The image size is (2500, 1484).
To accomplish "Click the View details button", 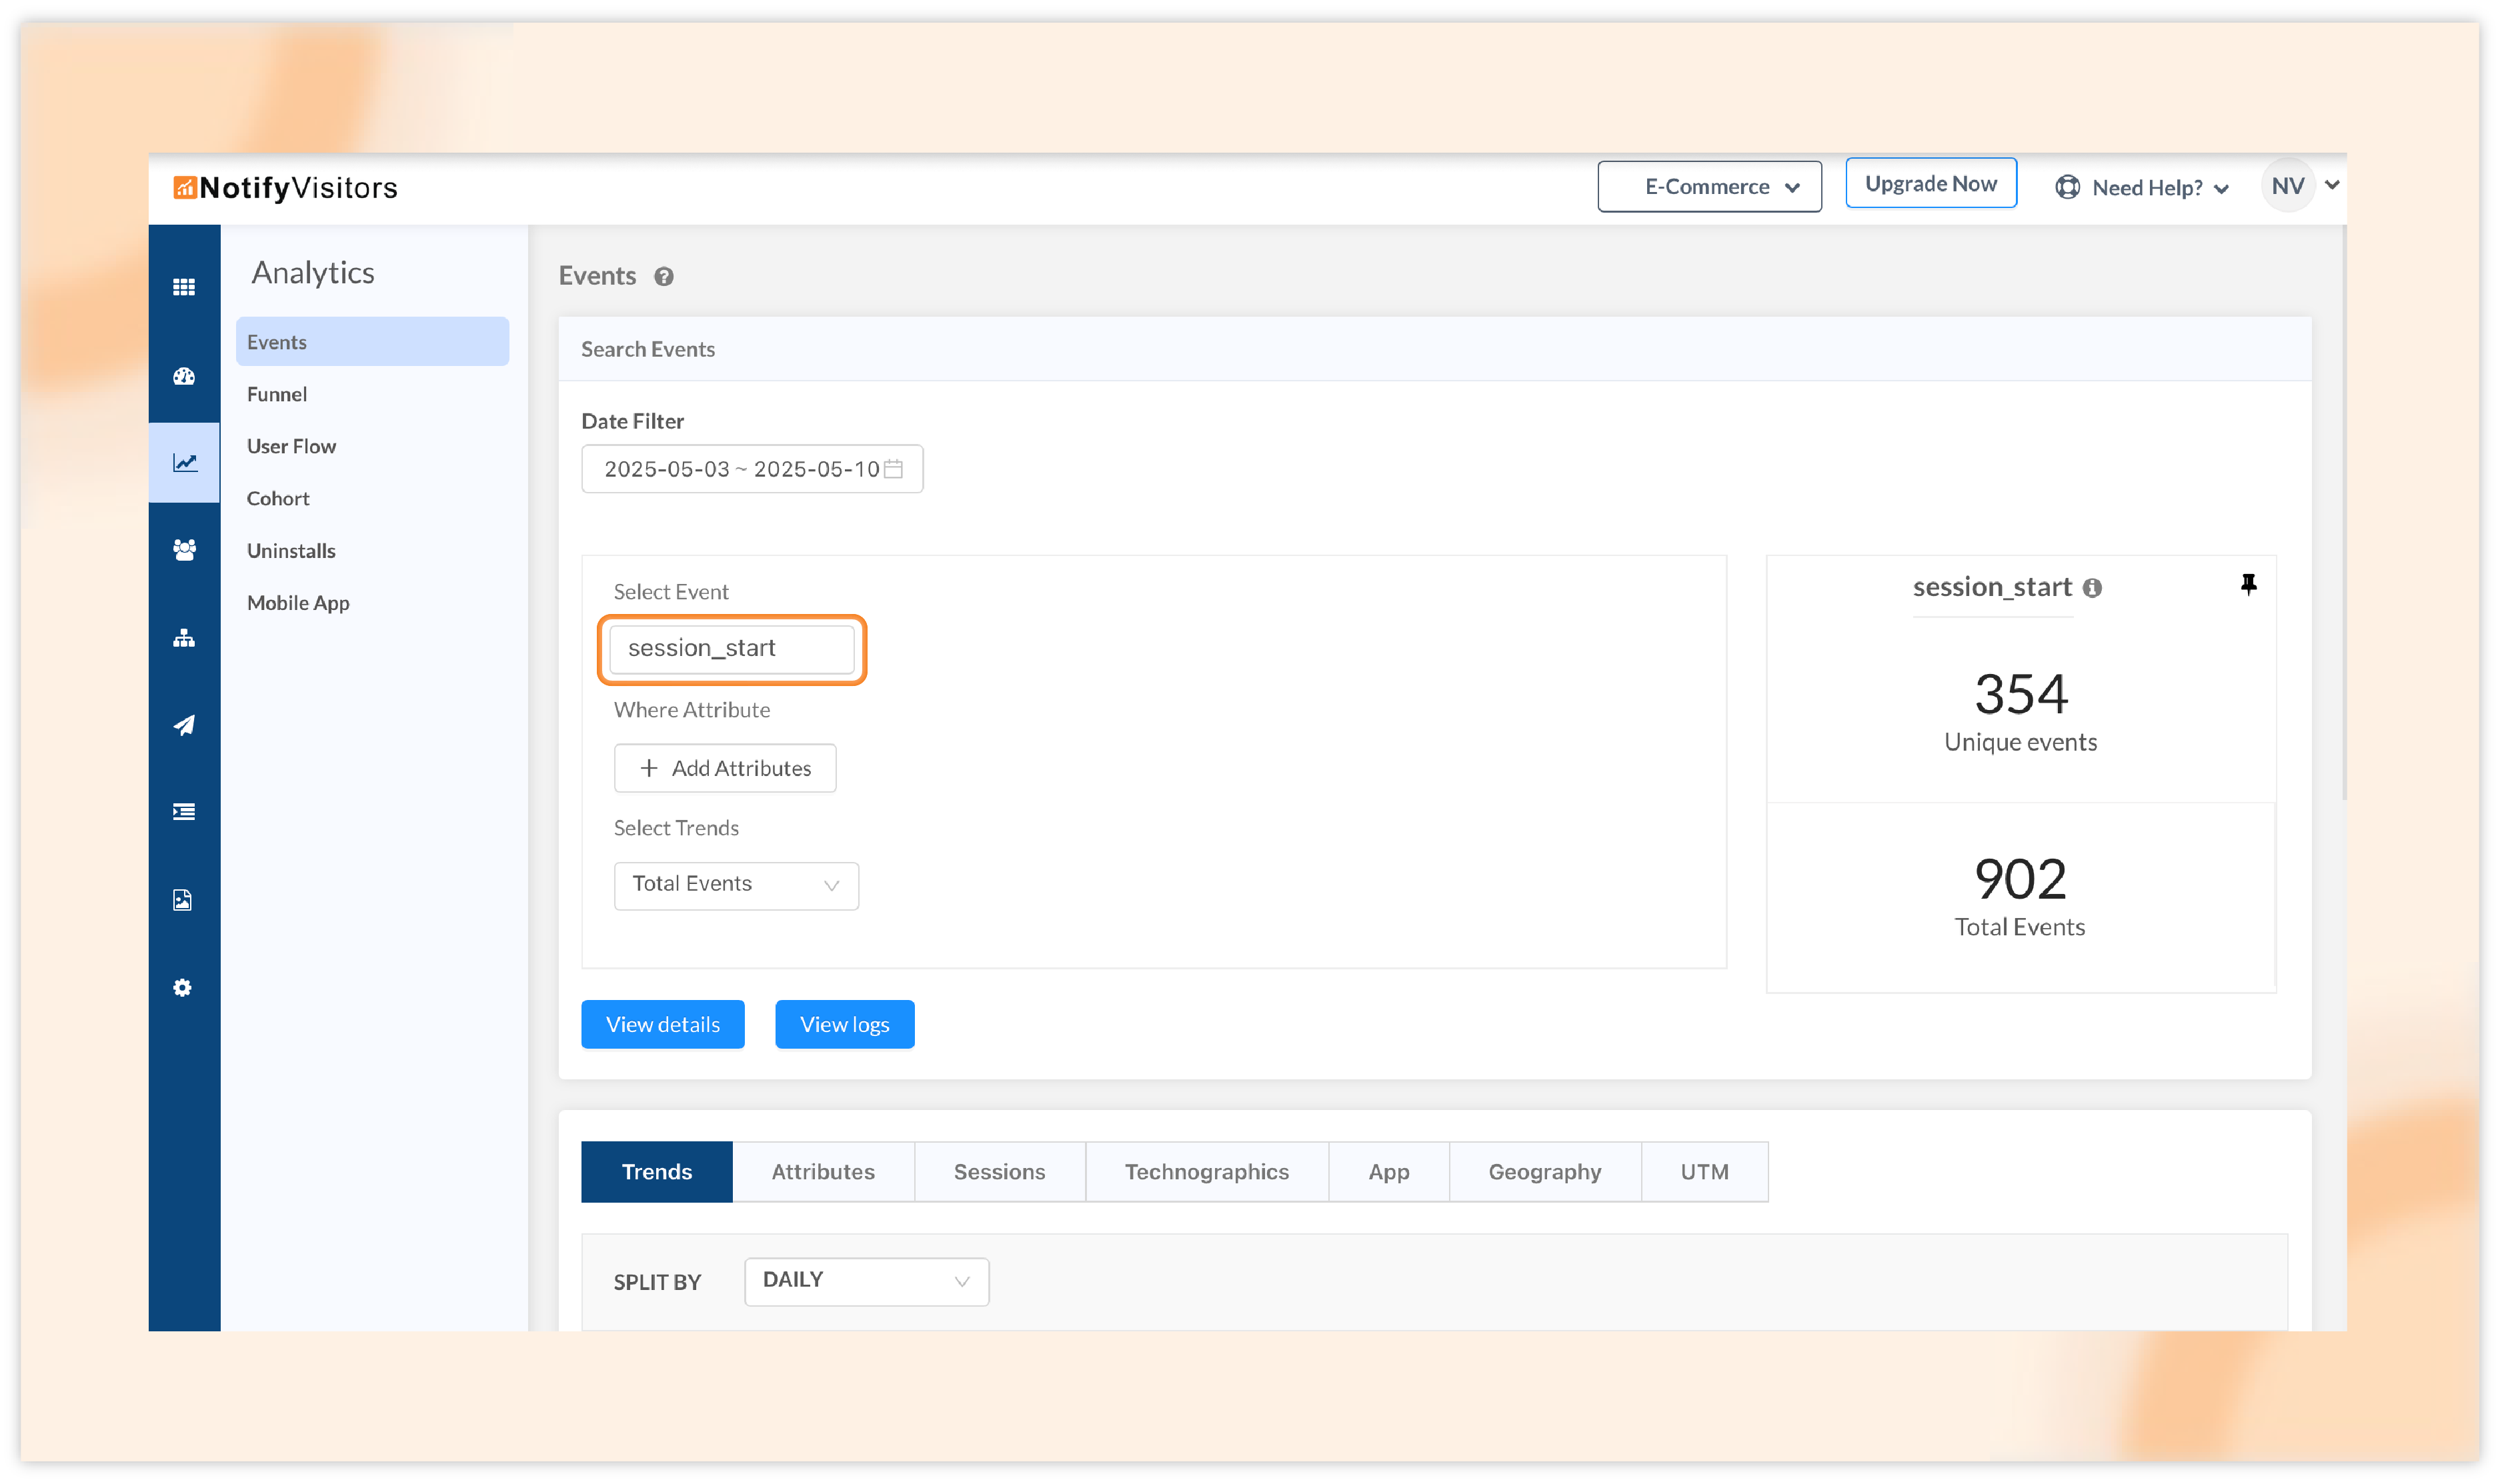I will pyautogui.click(x=662, y=1024).
